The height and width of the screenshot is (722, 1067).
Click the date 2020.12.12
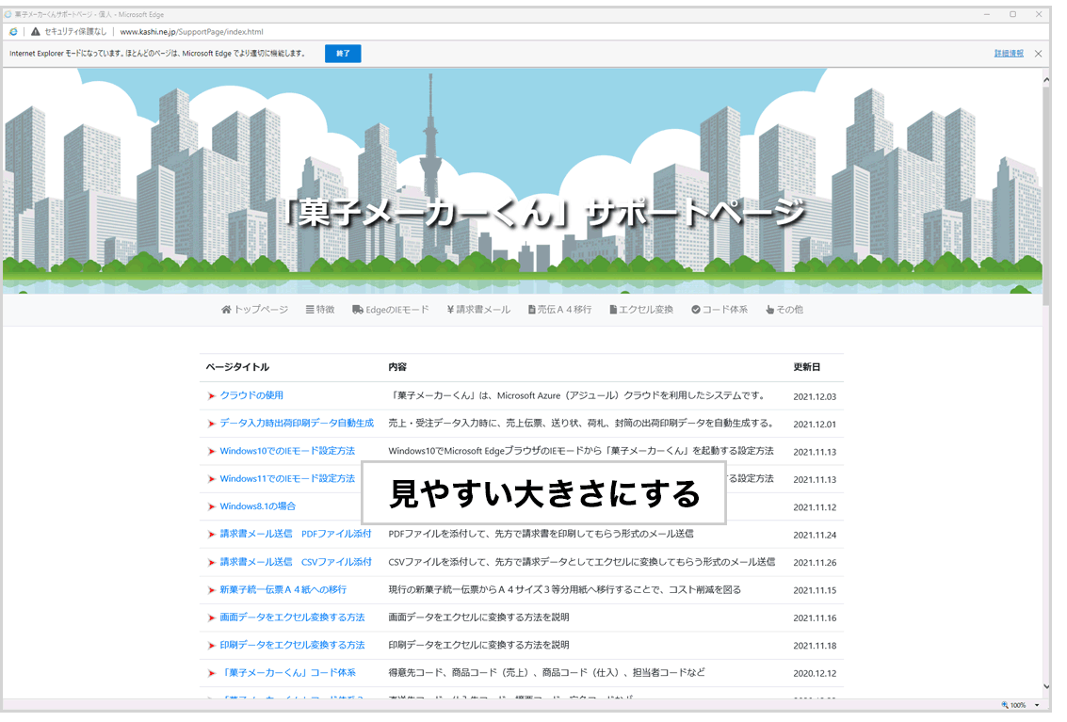point(815,674)
